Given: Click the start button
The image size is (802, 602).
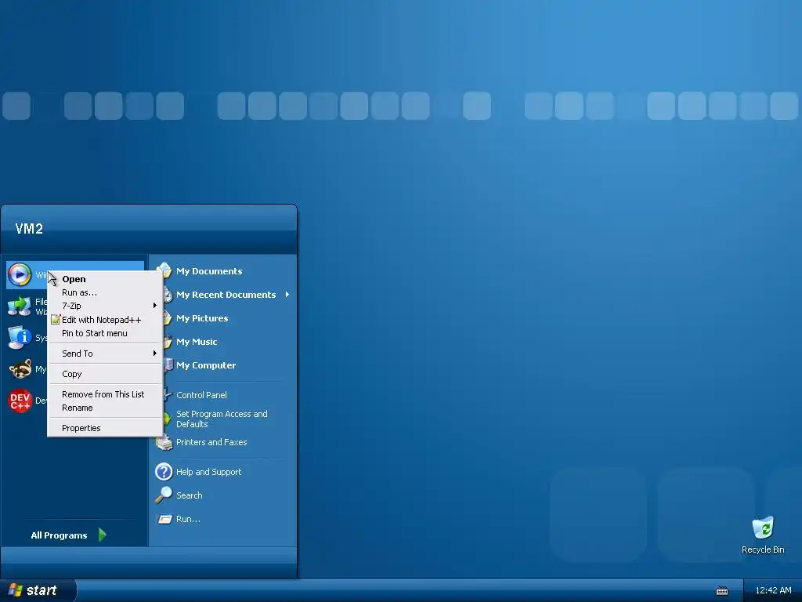Looking at the screenshot, I should coord(38,590).
